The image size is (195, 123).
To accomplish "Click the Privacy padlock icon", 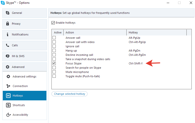I will pos(8,24).
